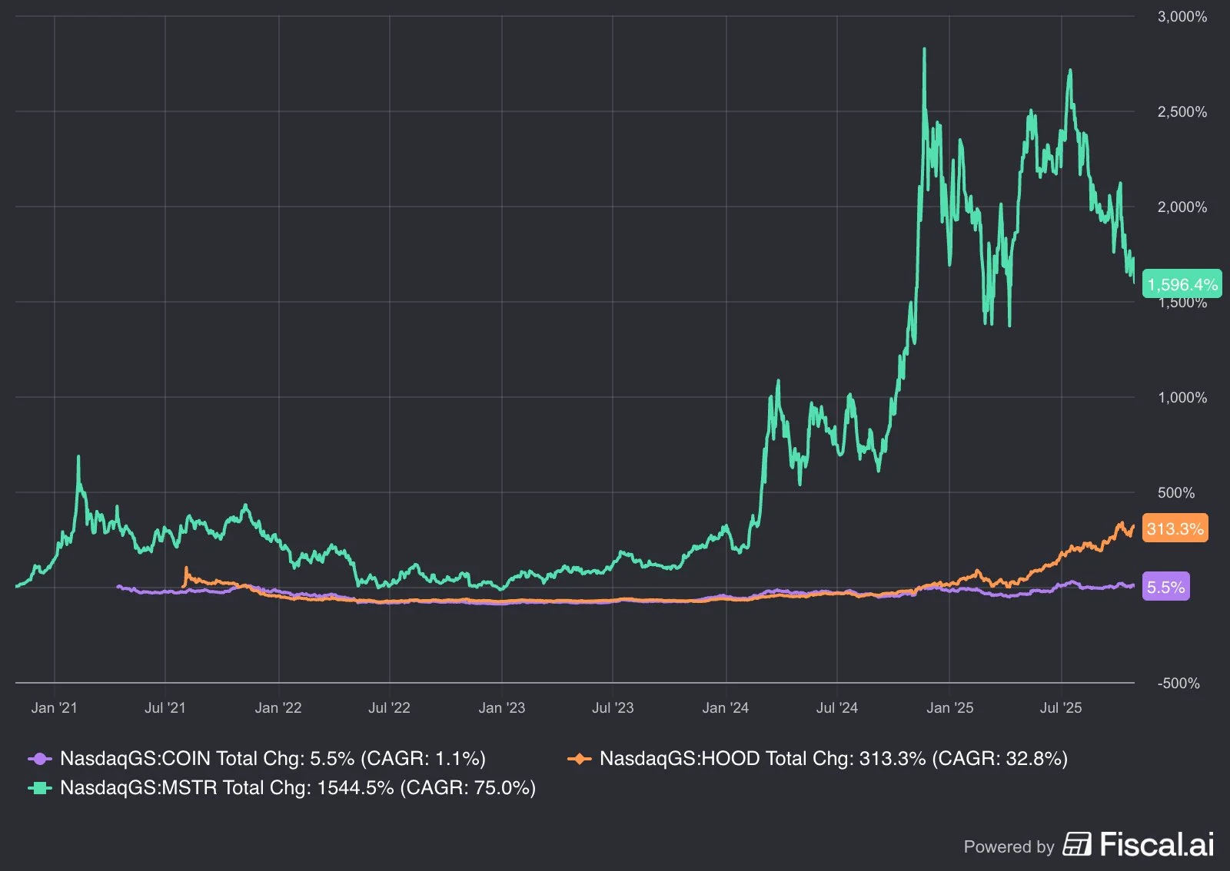Toggle the HOOD series orange legend marker
The image size is (1230, 871).
tap(579, 759)
